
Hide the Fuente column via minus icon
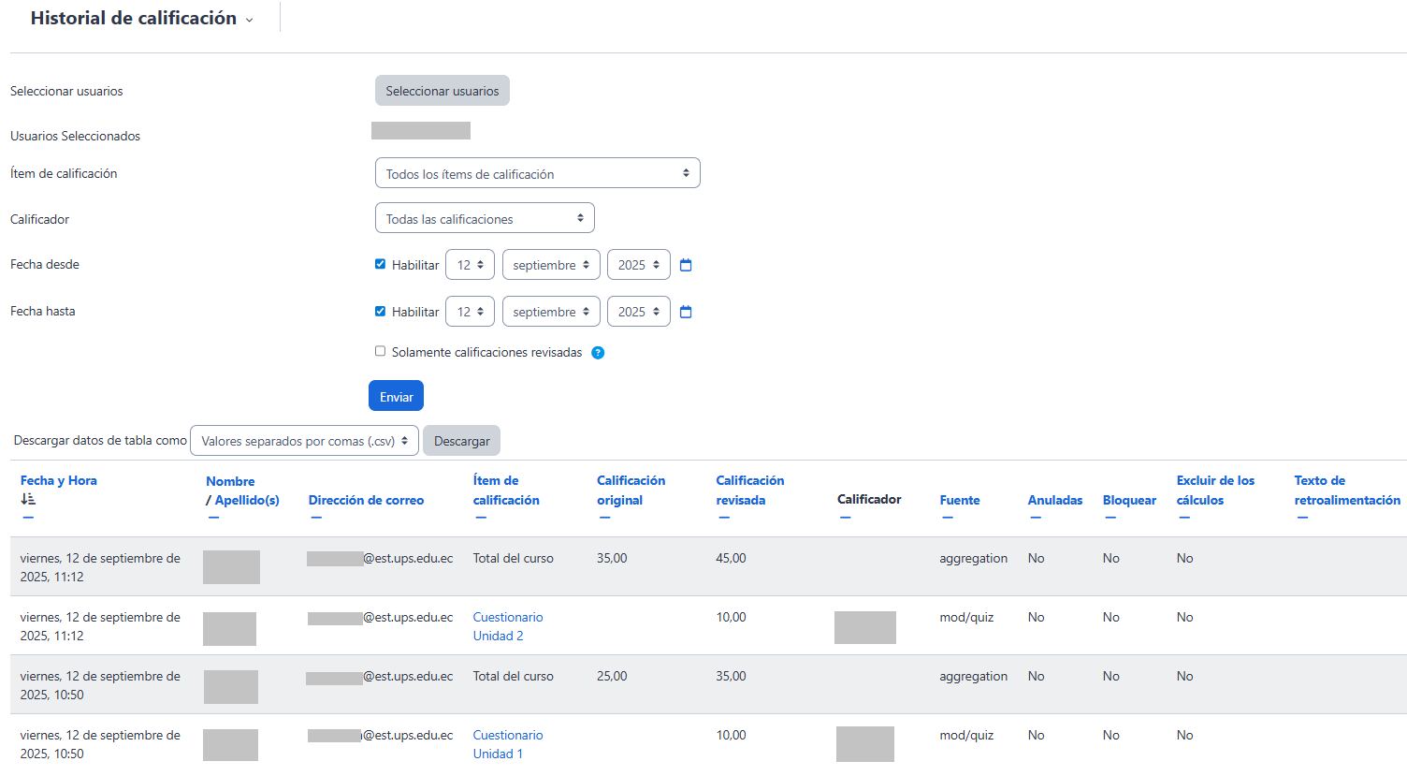(948, 518)
